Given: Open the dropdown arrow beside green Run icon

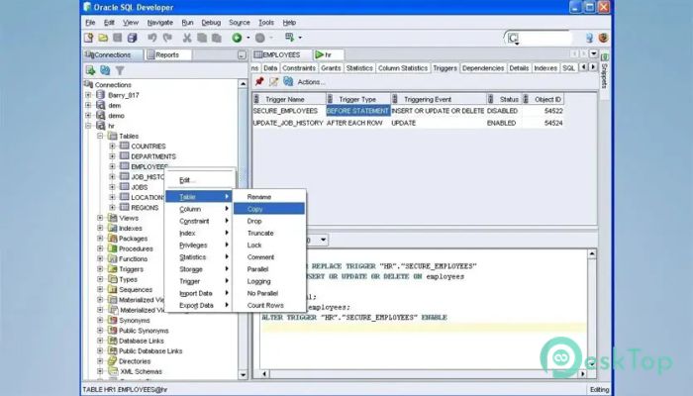Looking at the screenshot, I should (x=247, y=38).
